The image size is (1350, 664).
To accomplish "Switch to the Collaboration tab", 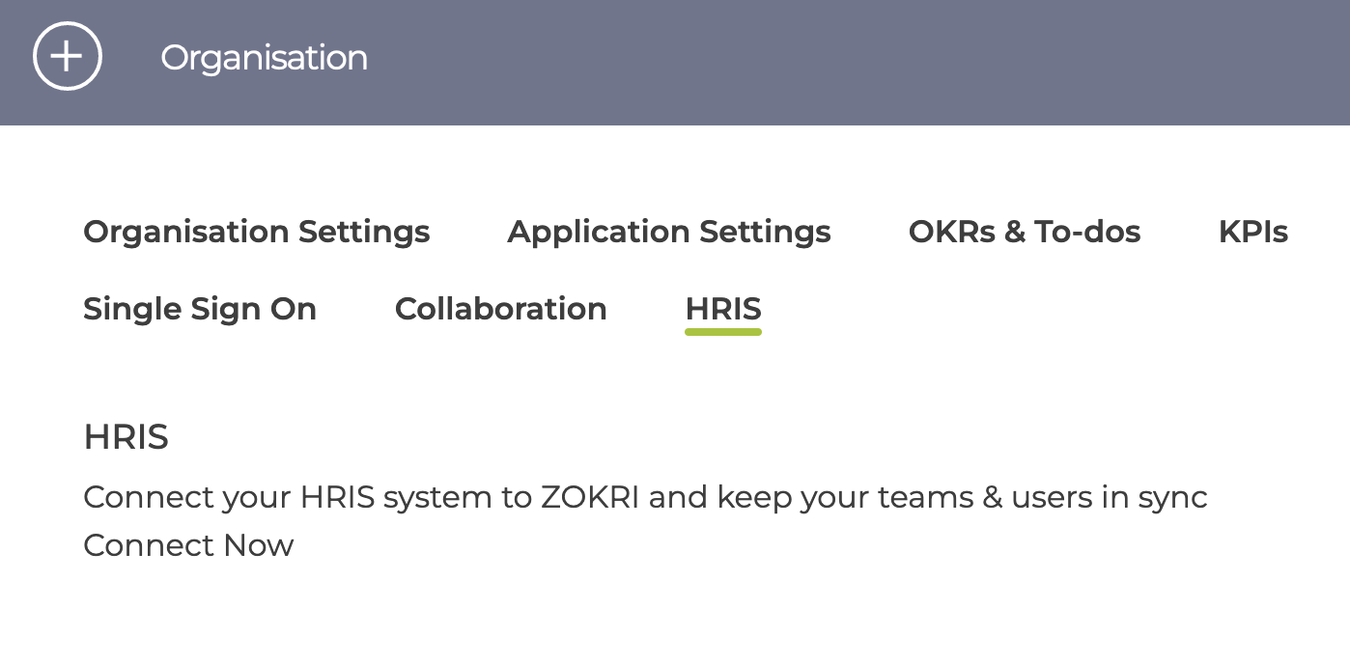I will tap(501, 309).
